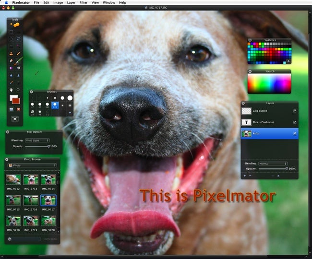Screen dimensions: 312x259
Task: Click the blue mode icon below color swatches
Action: pyautogui.click(x=11, y=109)
